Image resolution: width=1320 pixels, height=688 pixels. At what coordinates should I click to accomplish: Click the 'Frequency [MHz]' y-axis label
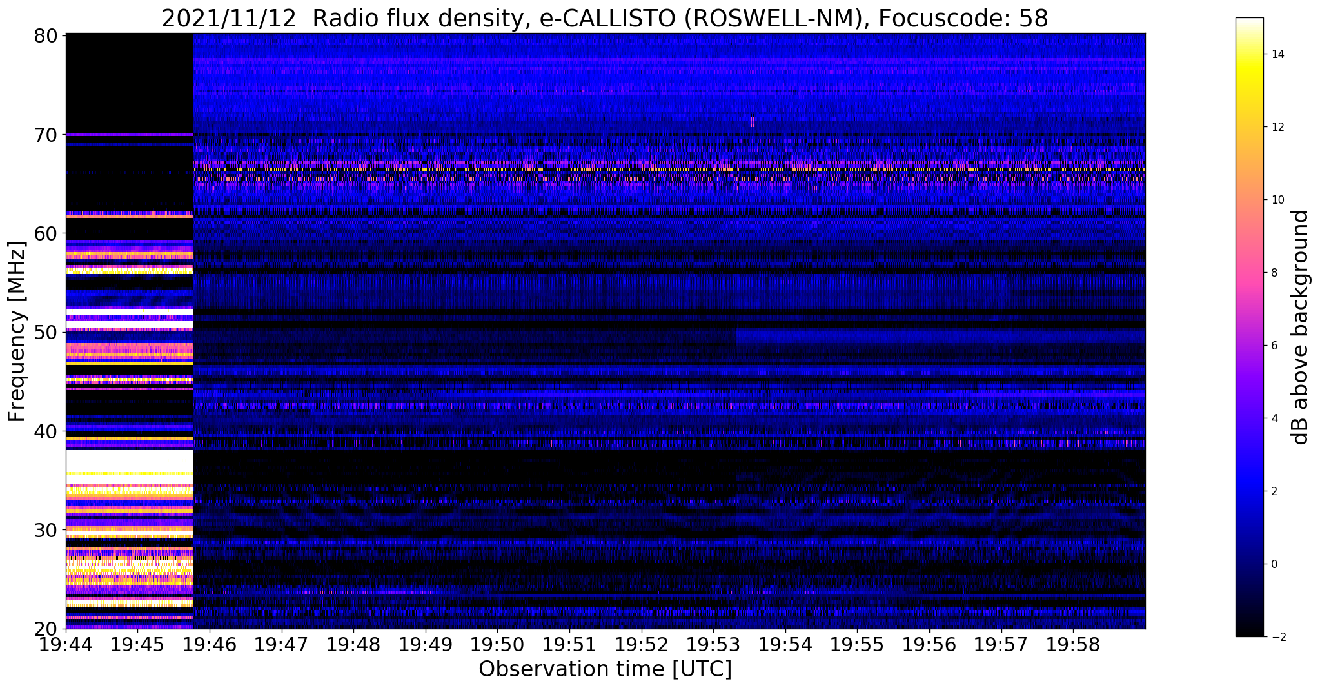click(16, 331)
